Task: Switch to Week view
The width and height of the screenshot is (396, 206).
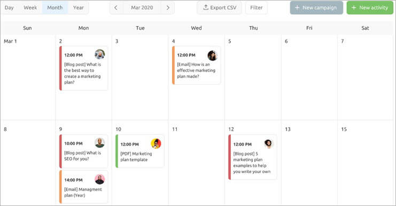Action: 30,8
